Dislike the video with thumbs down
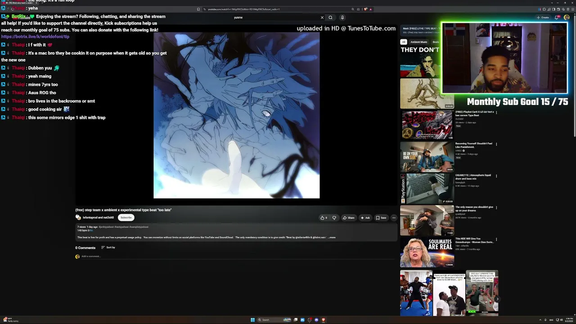 click(334, 218)
